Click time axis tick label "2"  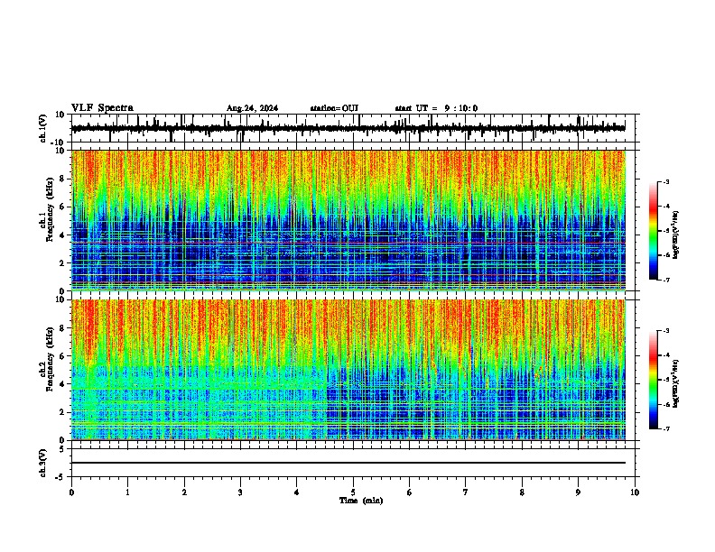coord(184,492)
